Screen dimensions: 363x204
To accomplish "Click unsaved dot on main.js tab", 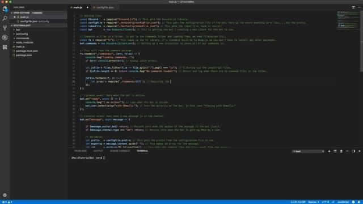I will (x=87, y=7).
